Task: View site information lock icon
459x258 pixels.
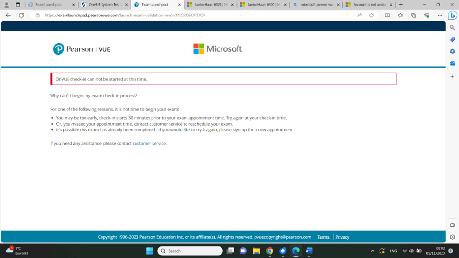Action: coord(37,15)
